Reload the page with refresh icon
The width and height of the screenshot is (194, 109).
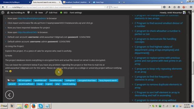107,7
